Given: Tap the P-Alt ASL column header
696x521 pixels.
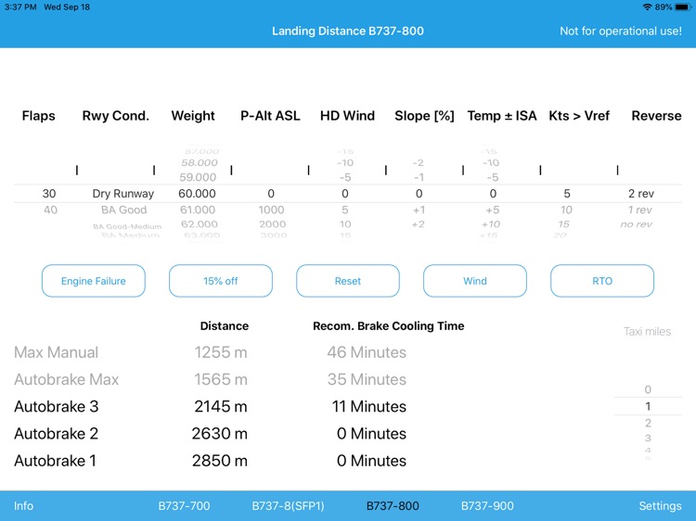Looking at the screenshot, I should click(270, 116).
